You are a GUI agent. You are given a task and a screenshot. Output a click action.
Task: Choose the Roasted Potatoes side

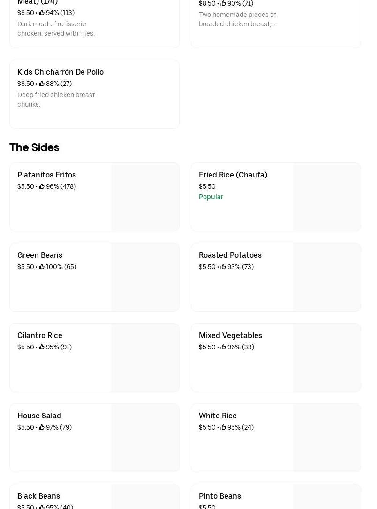(x=230, y=255)
